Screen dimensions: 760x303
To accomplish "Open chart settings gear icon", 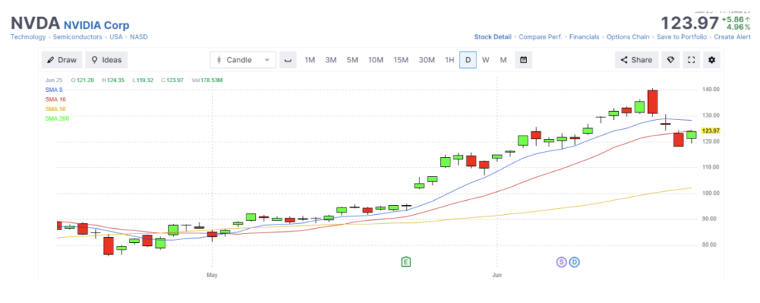I will 712,60.
